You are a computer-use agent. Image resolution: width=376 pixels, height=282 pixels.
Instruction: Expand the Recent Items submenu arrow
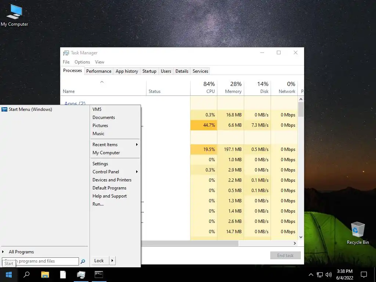tap(137, 145)
